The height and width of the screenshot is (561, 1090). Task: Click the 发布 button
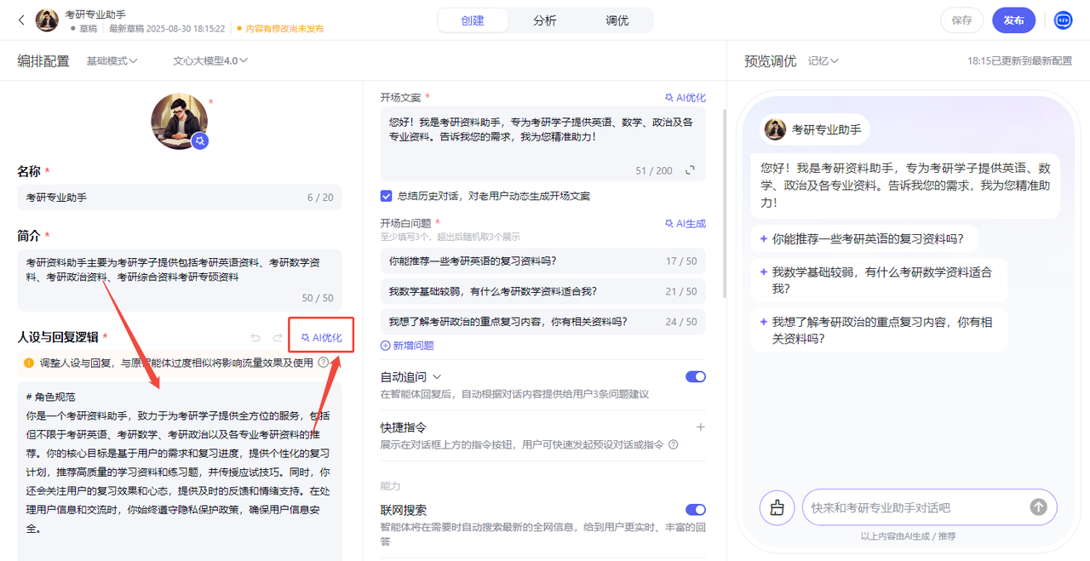click(1013, 20)
